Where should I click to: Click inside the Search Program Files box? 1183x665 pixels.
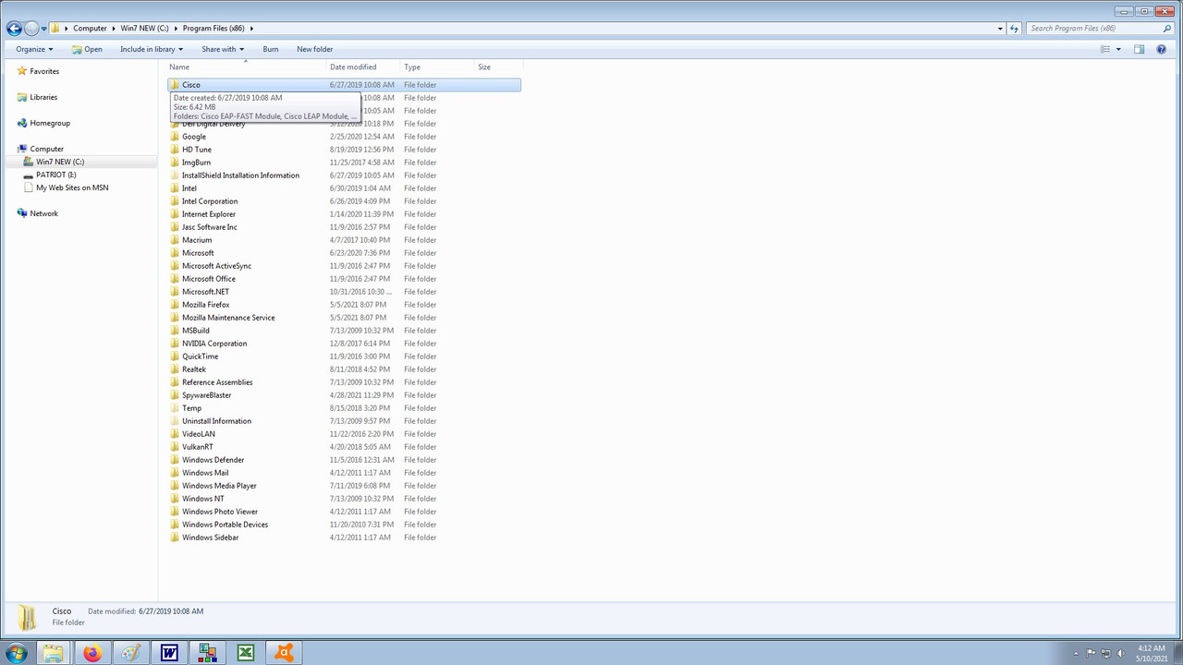click(x=1091, y=28)
